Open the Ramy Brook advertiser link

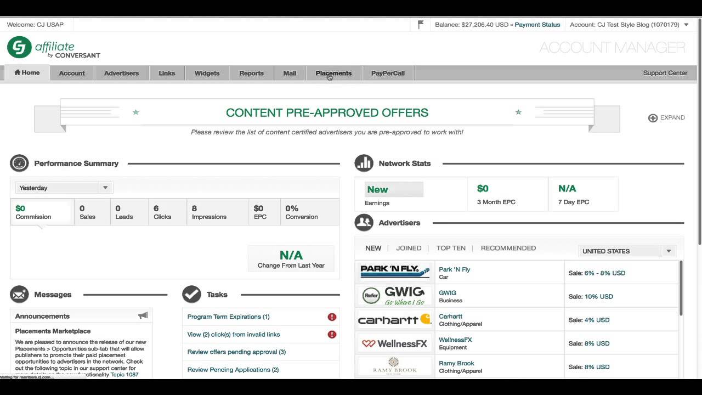[456, 364]
